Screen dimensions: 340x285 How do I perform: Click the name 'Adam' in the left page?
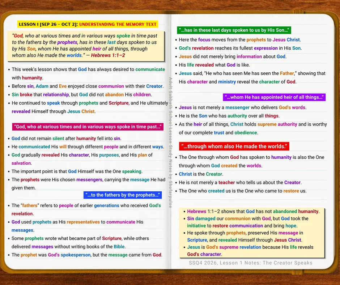[42, 86]
